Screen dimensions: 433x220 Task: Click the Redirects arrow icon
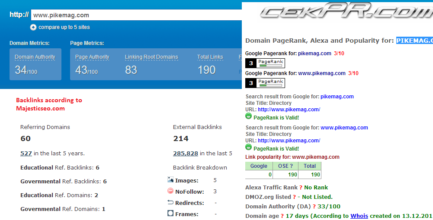click(x=170, y=202)
